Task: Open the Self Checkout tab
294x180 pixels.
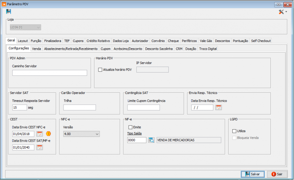Action: [x=261, y=41]
